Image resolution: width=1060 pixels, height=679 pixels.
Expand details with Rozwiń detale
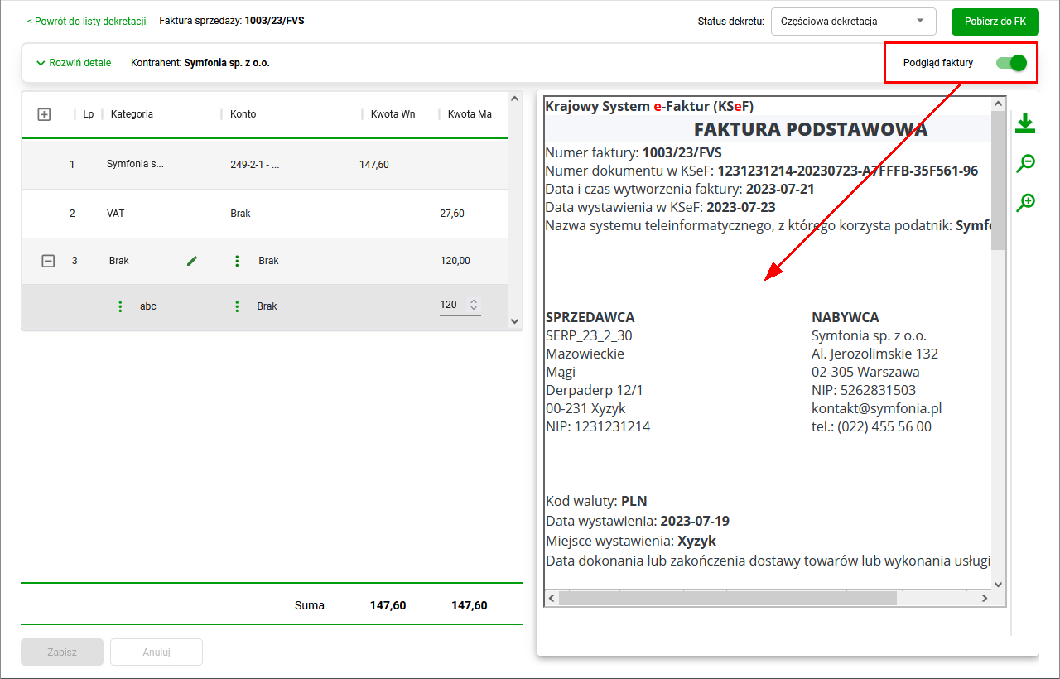[x=74, y=63]
